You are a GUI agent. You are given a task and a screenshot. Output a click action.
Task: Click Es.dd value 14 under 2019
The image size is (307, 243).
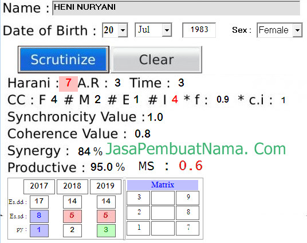coord(106,202)
